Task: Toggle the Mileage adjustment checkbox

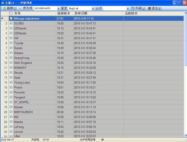Action: (x=11, y=18)
